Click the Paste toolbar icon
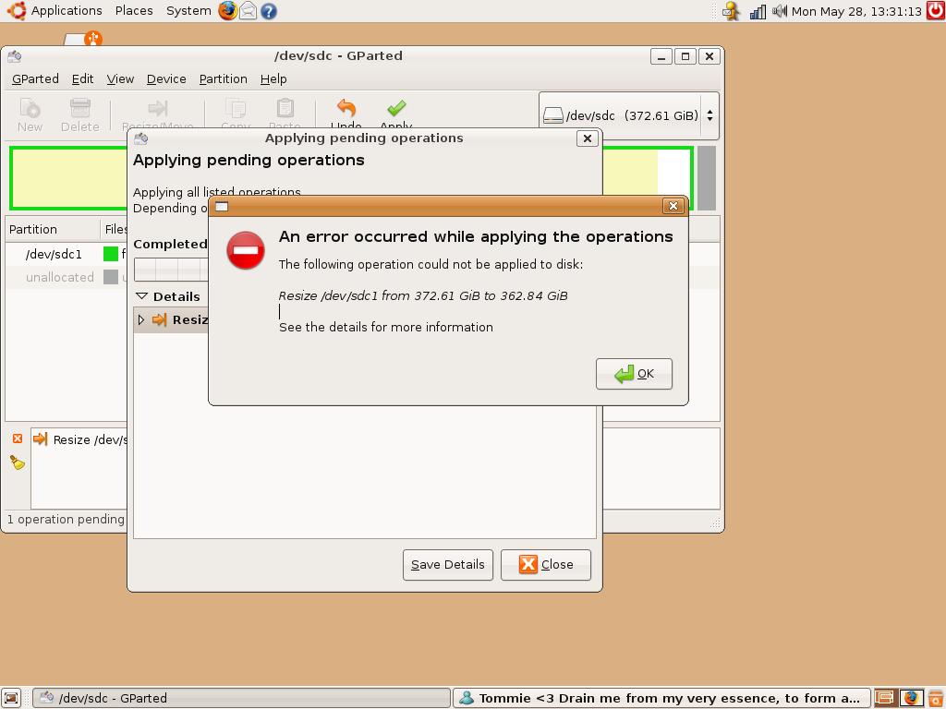Viewport: 946px width, 709px height. click(x=285, y=109)
